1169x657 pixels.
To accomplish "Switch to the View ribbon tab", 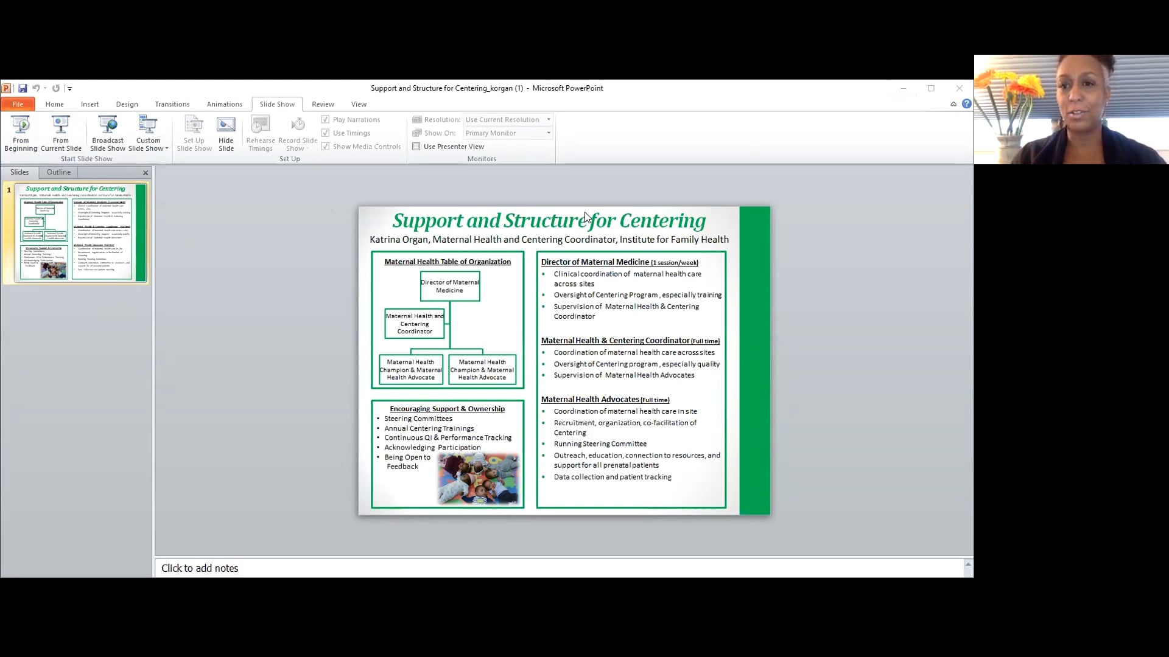I will [359, 104].
